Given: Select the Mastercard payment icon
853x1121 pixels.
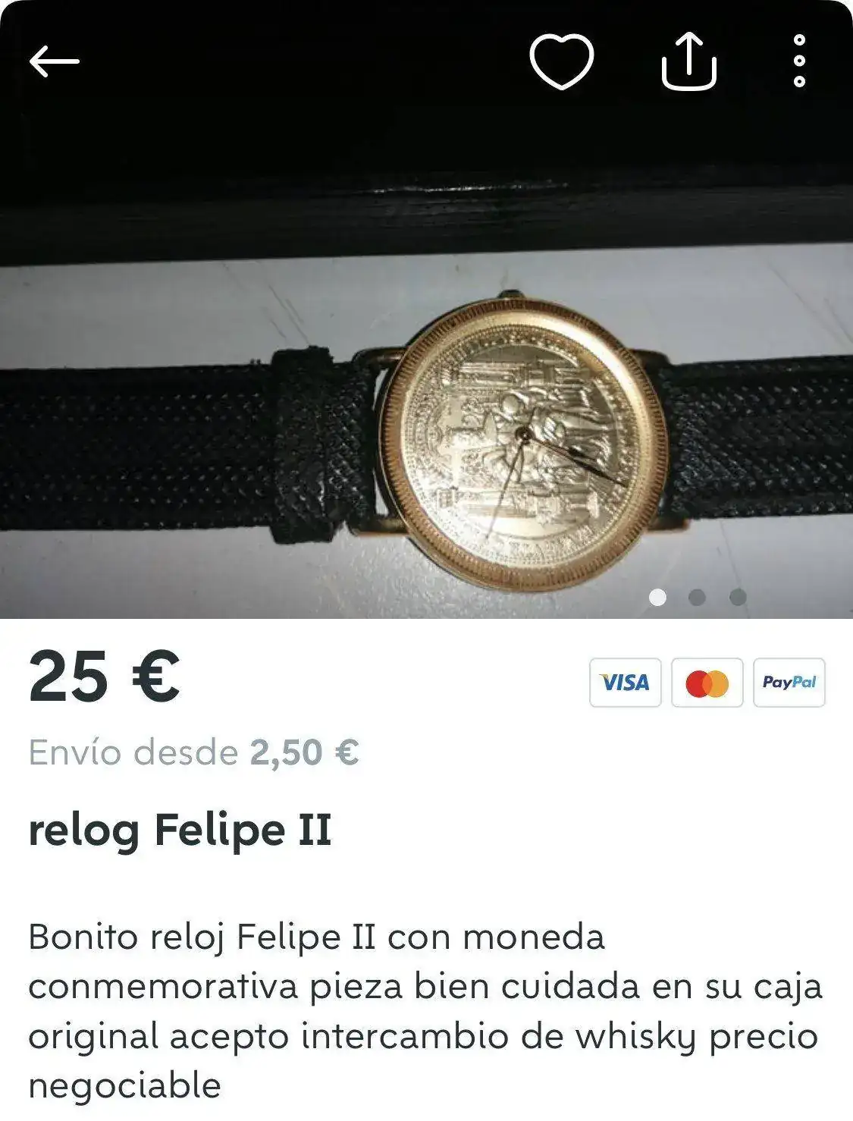Looking at the screenshot, I should (x=707, y=683).
